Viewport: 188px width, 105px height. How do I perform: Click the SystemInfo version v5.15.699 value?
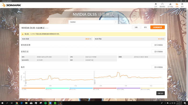click(x=40, y=60)
